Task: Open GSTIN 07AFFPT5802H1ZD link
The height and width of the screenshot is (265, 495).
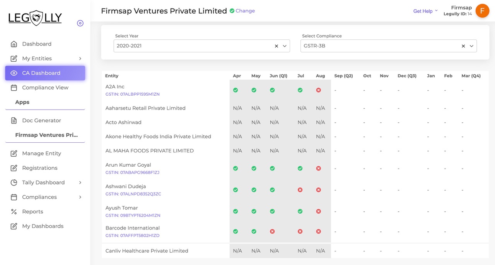Action: (x=132, y=236)
